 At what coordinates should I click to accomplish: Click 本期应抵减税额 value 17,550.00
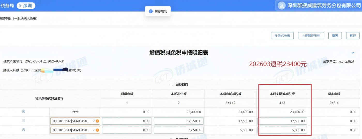click(x=245, y=121)
